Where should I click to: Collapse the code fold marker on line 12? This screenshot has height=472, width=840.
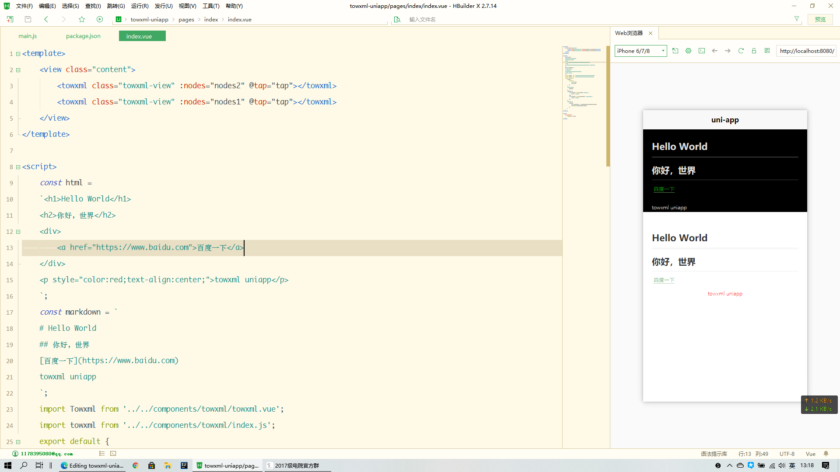(18, 232)
